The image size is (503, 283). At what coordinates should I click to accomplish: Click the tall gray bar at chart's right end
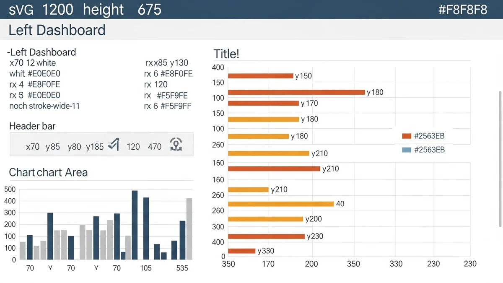tap(189, 229)
